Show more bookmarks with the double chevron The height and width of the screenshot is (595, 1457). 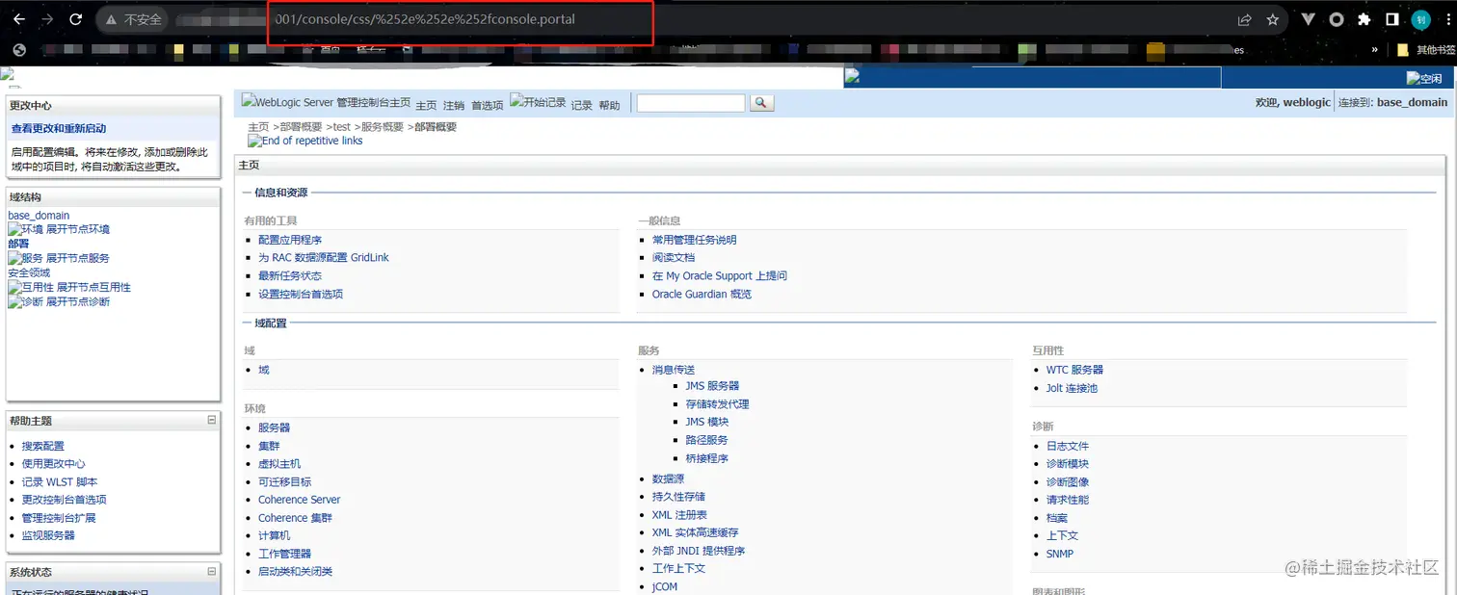coord(1375,50)
